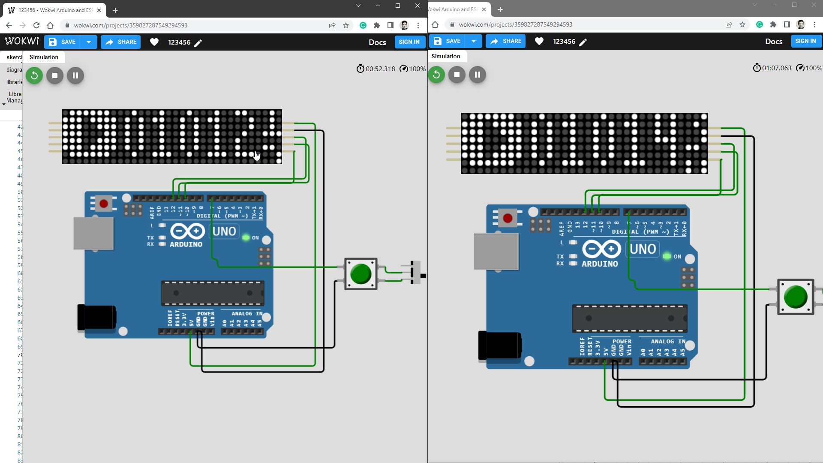
Task: Click the pencil to rename project 123456
Action: (198, 42)
